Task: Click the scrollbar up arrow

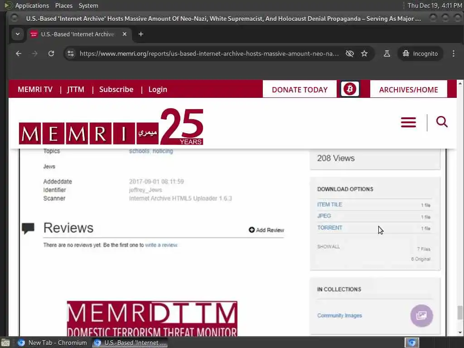Action: click(x=460, y=83)
